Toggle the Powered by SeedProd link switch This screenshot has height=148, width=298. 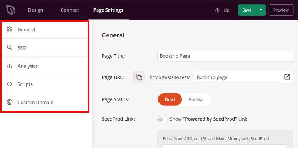[x=163, y=119]
